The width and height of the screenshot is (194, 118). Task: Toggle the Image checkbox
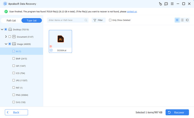[10, 44]
